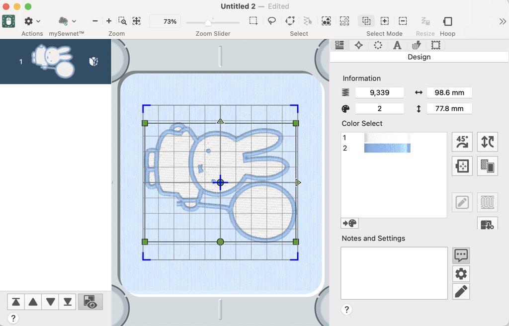Click the green app mouse icon in toolbar
Viewport: 509px width, 326px height.
tap(8, 21)
